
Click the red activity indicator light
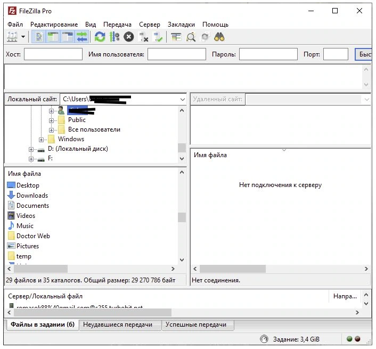(x=357, y=339)
